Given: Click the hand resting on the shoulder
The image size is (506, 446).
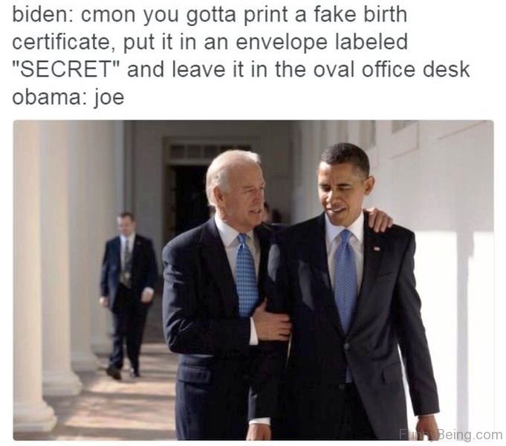Looking at the screenshot, I should [x=377, y=219].
